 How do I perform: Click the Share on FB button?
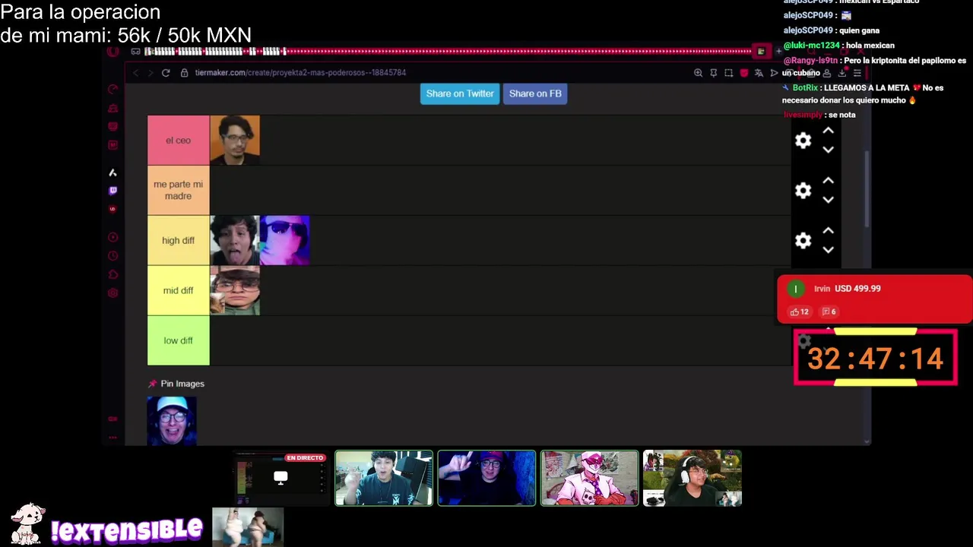[x=535, y=93]
